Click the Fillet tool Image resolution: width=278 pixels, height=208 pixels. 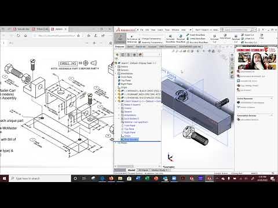click(262, 36)
